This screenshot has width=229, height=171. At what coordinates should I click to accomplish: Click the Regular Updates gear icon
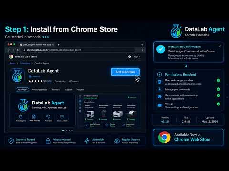(117, 141)
